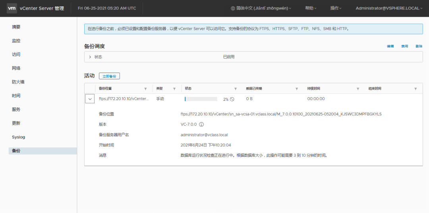This screenshot has width=429, height=213.
Task: Filter the 结束时间 column
Action: 415,89
